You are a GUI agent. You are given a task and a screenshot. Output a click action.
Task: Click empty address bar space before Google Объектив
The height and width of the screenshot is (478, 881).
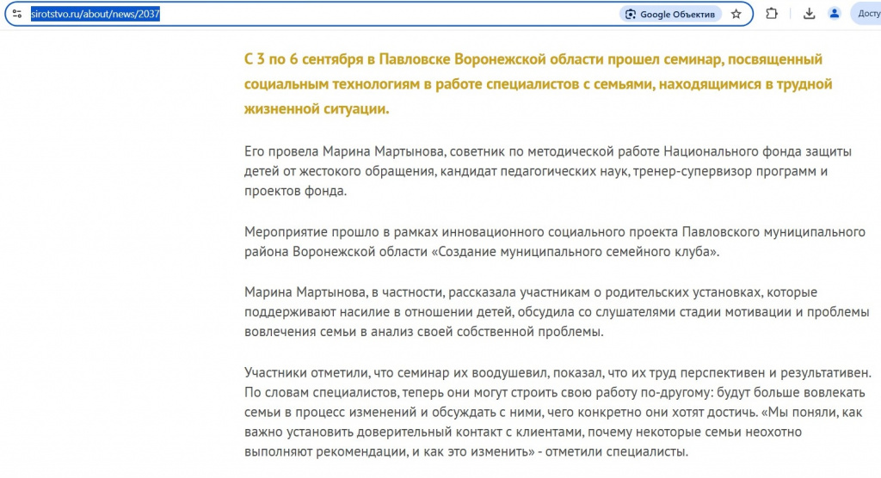click(x=388, y=14)
